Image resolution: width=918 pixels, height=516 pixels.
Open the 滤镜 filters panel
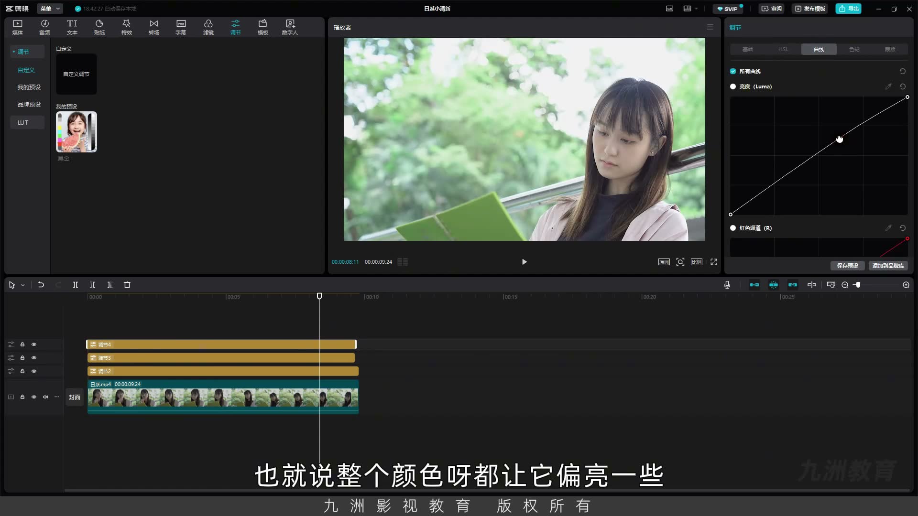pos(208,27)
